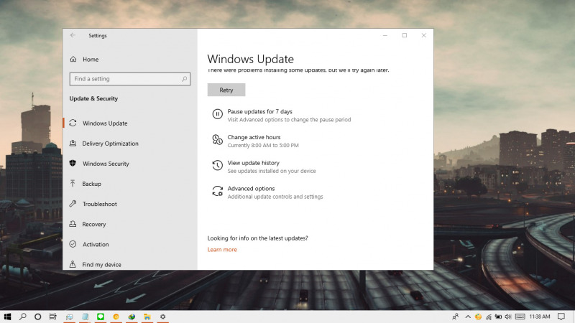Click the volume speaker tray icon
Screen dimensions: 575x323
coord(508,317)
